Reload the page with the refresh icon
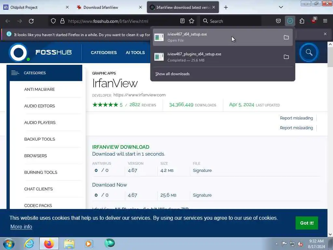333x250 pixels. click(x=31, y=21)
